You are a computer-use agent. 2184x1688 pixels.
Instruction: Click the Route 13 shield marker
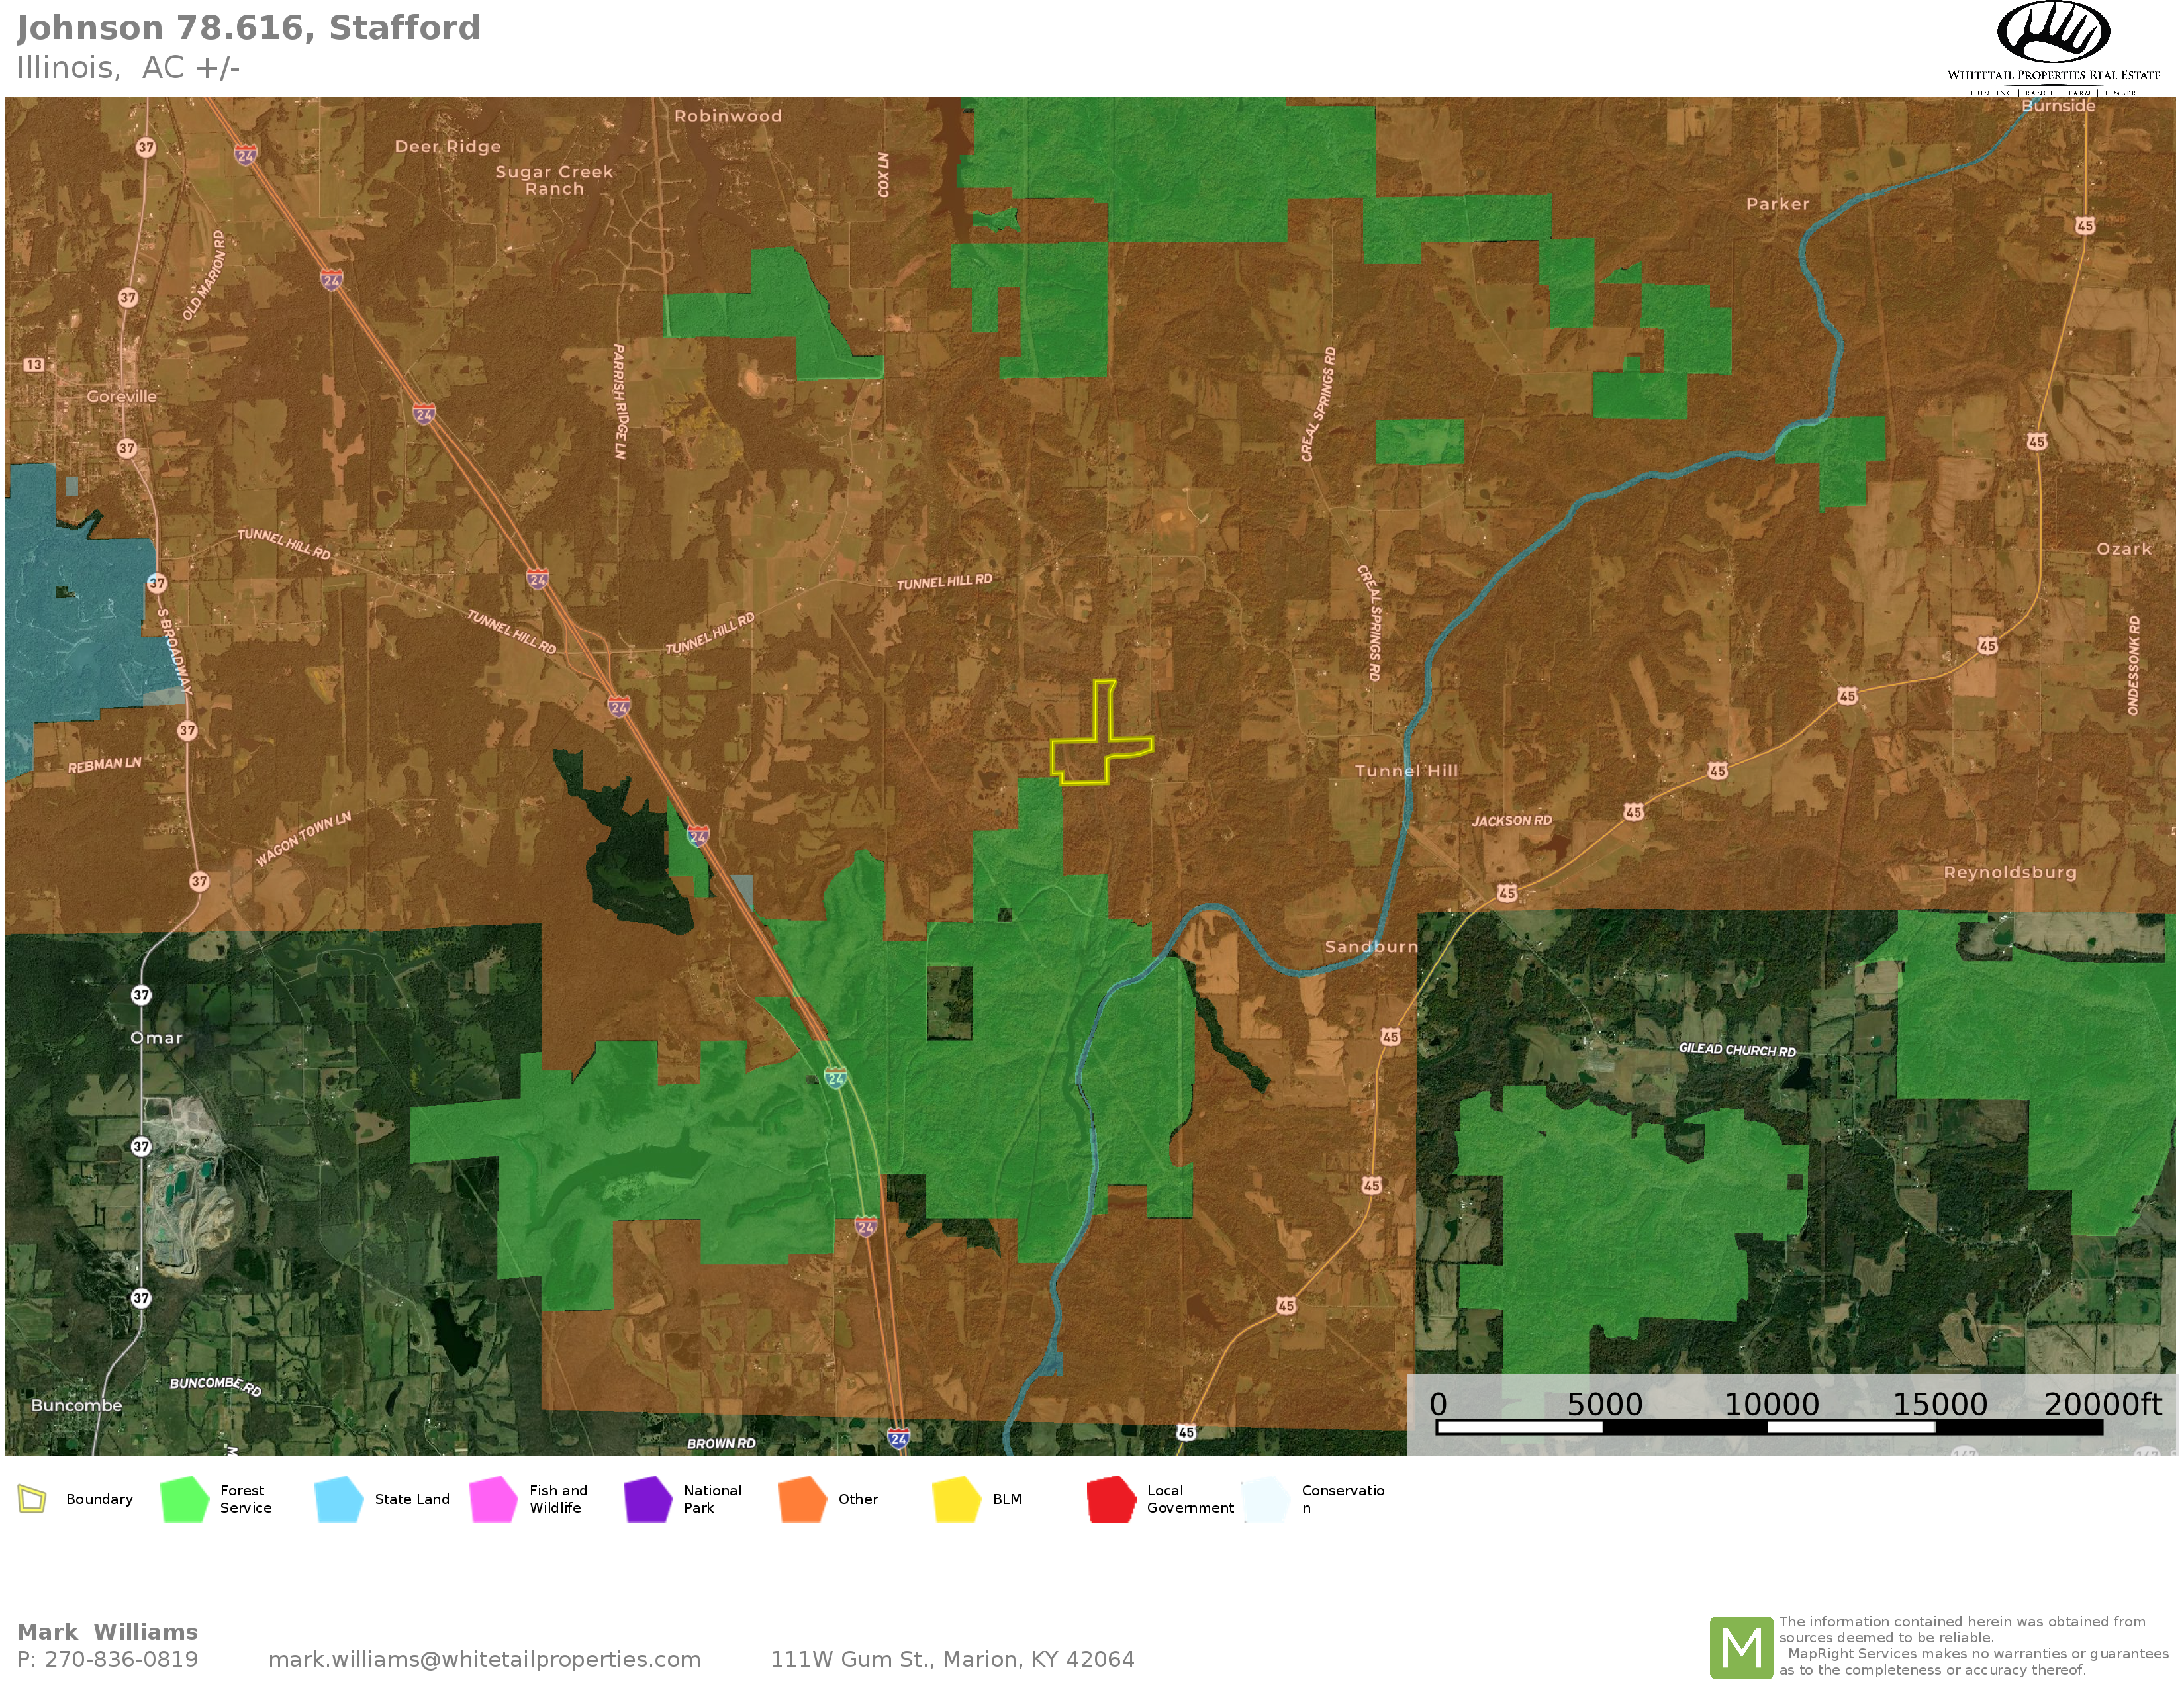tap(34, 365)
